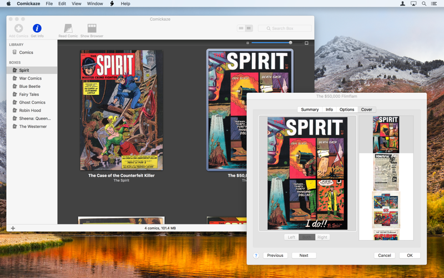Viewport: 444px width, 278px height.
Task: Open the Help menu
Action: click(x=125, y=3)
